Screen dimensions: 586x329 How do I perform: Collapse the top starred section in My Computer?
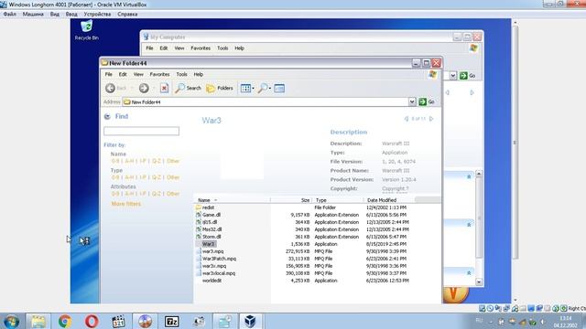pos(469,176)
